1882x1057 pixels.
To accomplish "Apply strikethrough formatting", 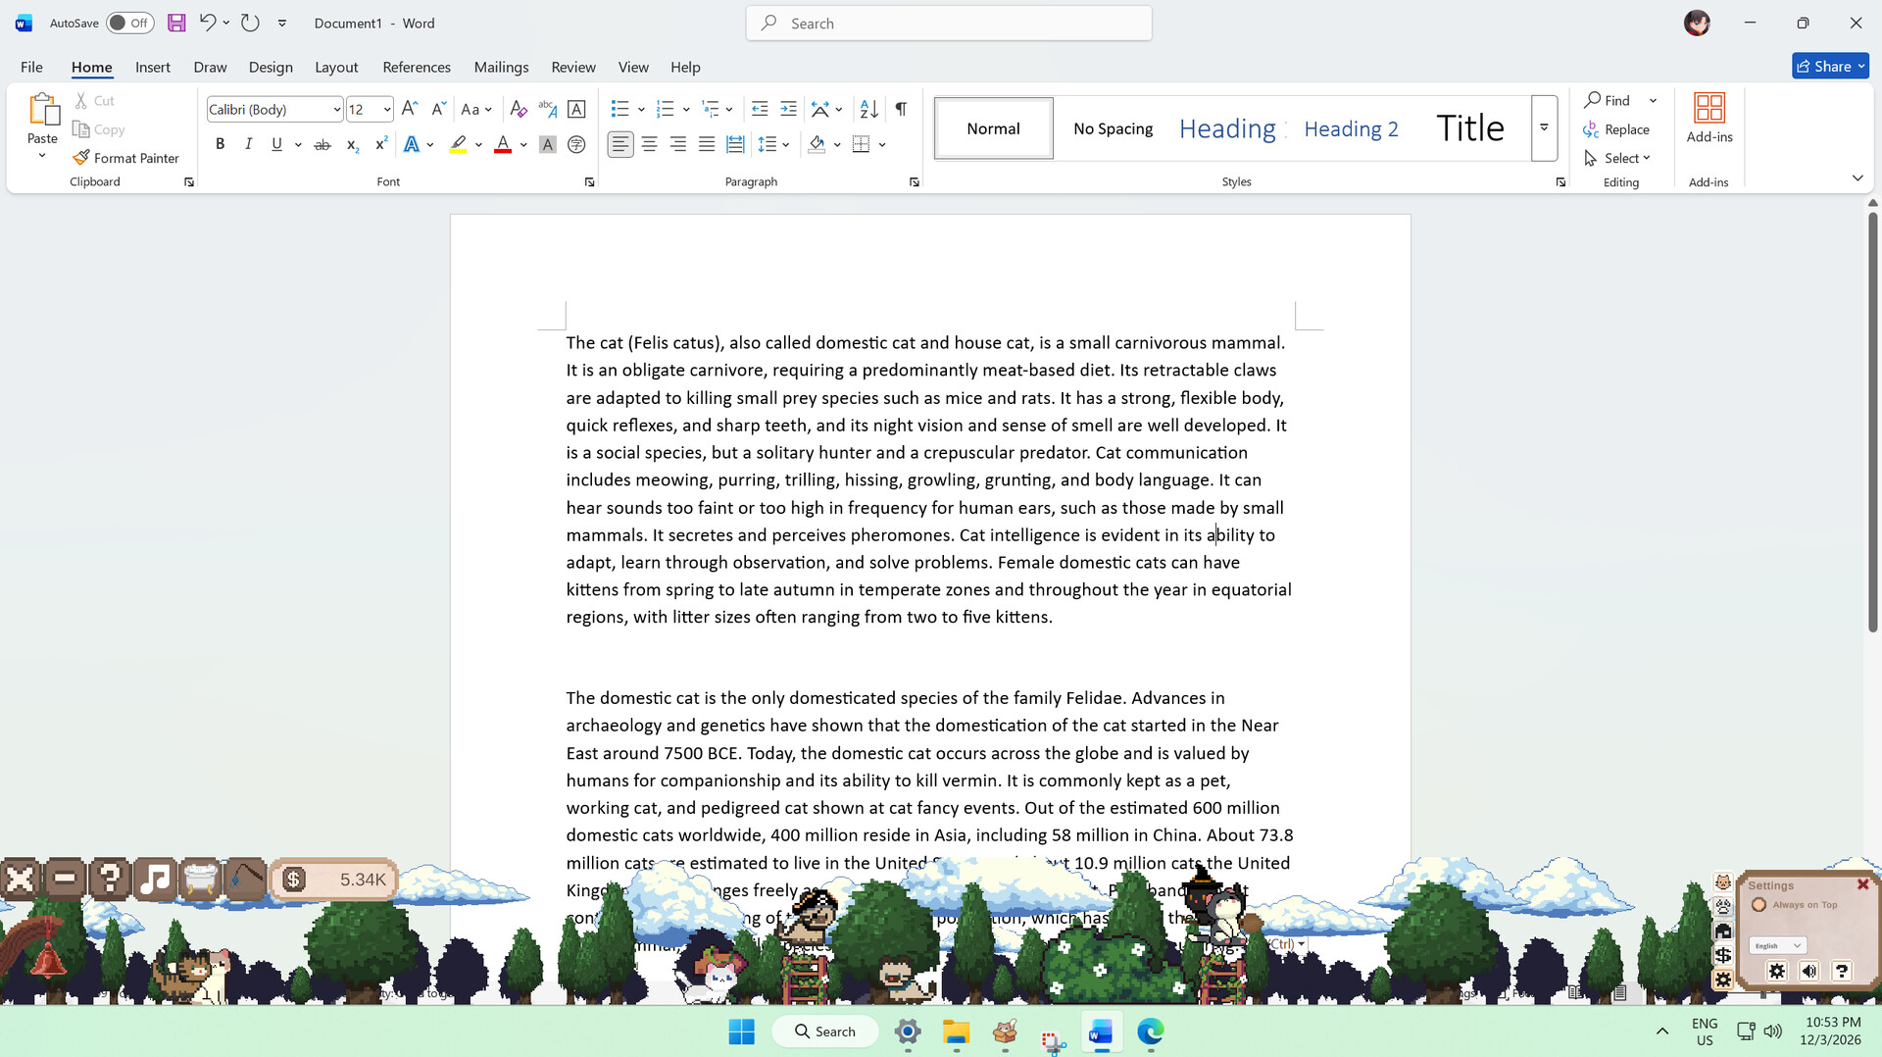I will (x=322, y=145).
